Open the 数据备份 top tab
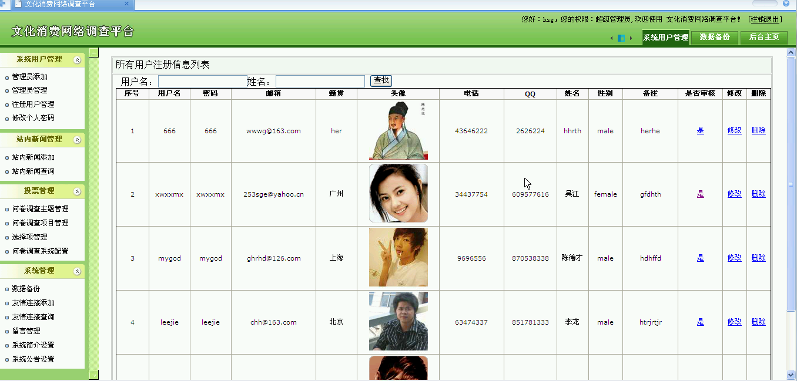Screen dimensions: 797x381 click(714, 37)
